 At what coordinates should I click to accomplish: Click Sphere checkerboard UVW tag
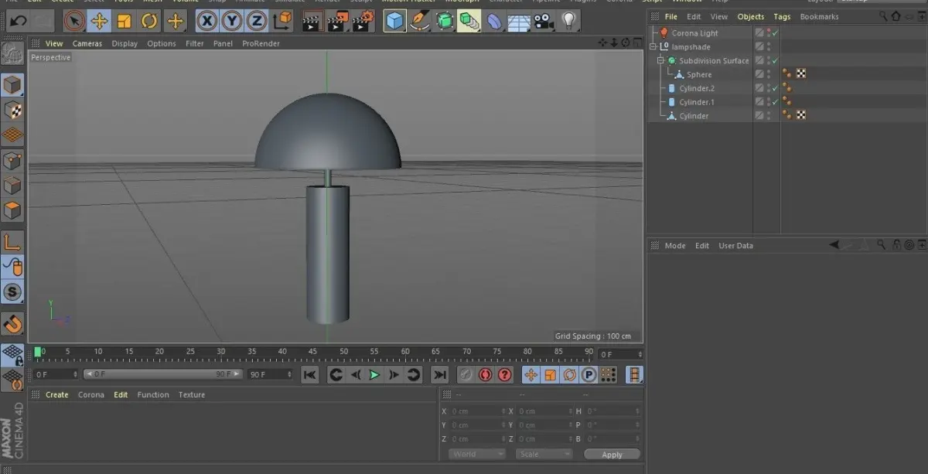[801, 74]
